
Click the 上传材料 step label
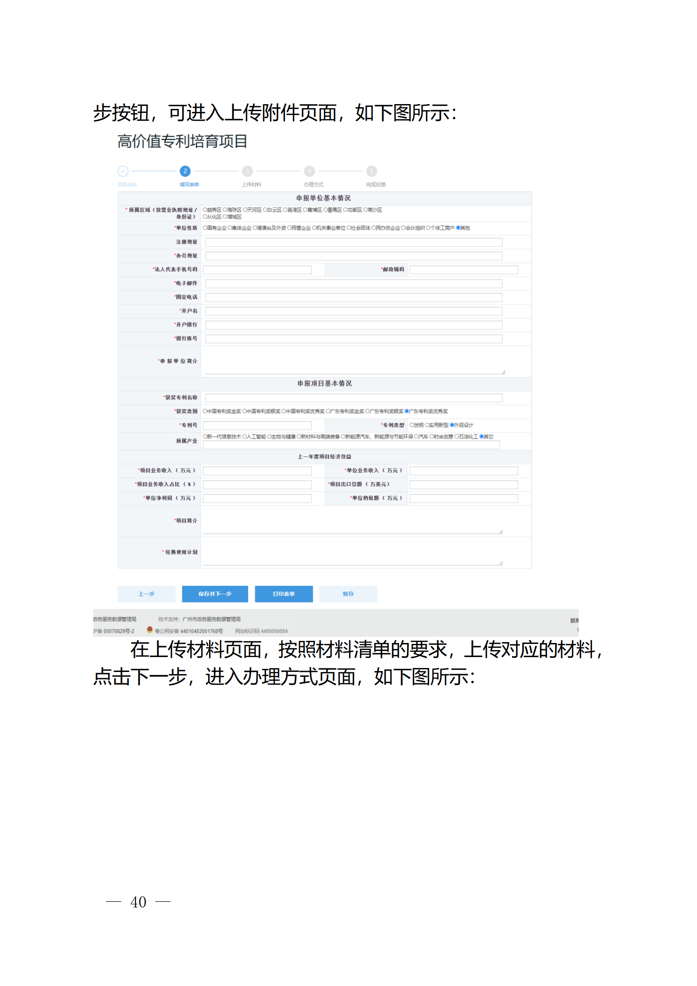pos(251,184)
